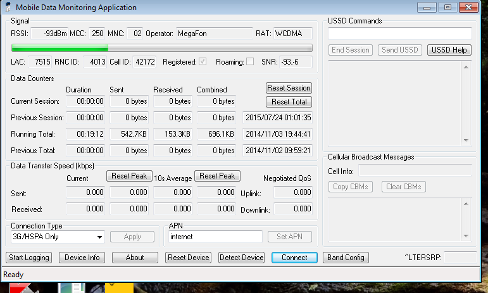Click the Set APN button
This screenshot has width=488, height=293.
[289, 237]
